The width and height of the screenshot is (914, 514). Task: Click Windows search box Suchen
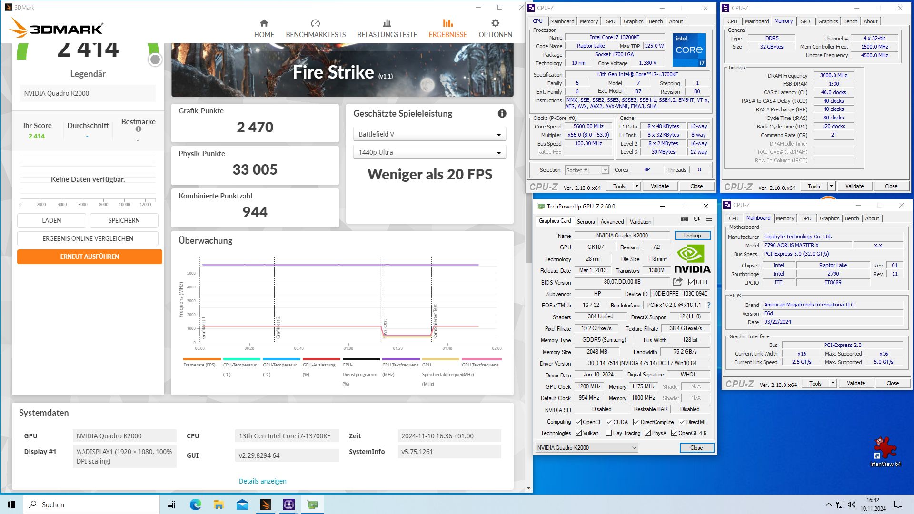pyautogui.click(x=91, y=504)
